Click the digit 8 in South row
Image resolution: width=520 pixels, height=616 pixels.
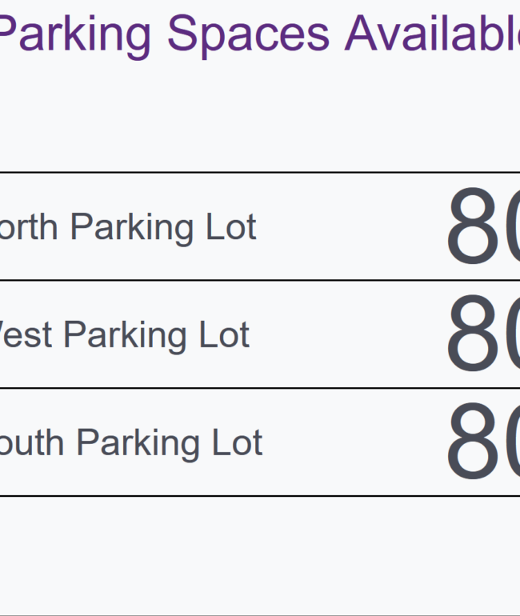coord(474,442)
